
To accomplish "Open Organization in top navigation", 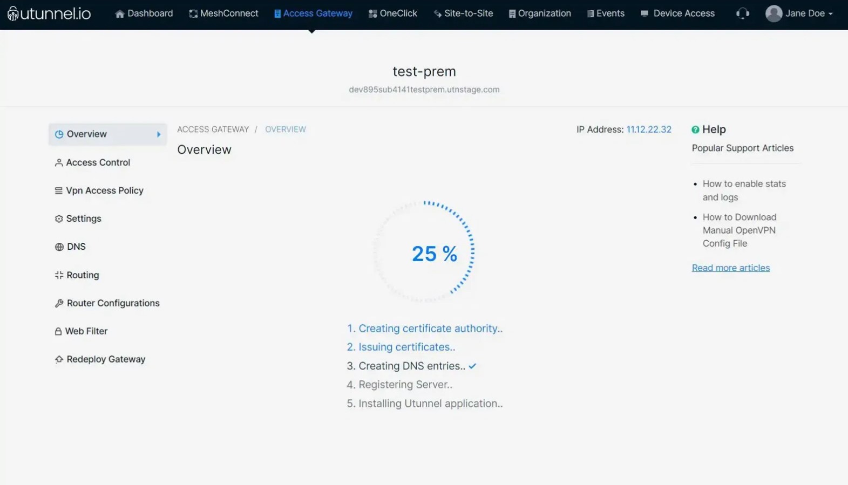I will pos(545,13).
